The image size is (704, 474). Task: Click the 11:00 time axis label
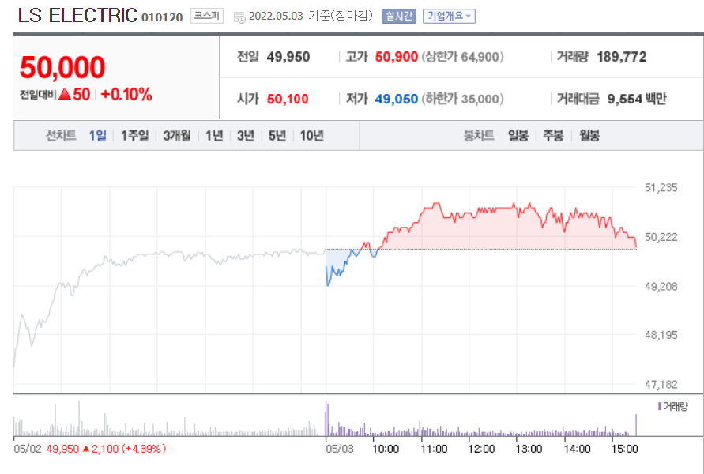pos(434,449)
